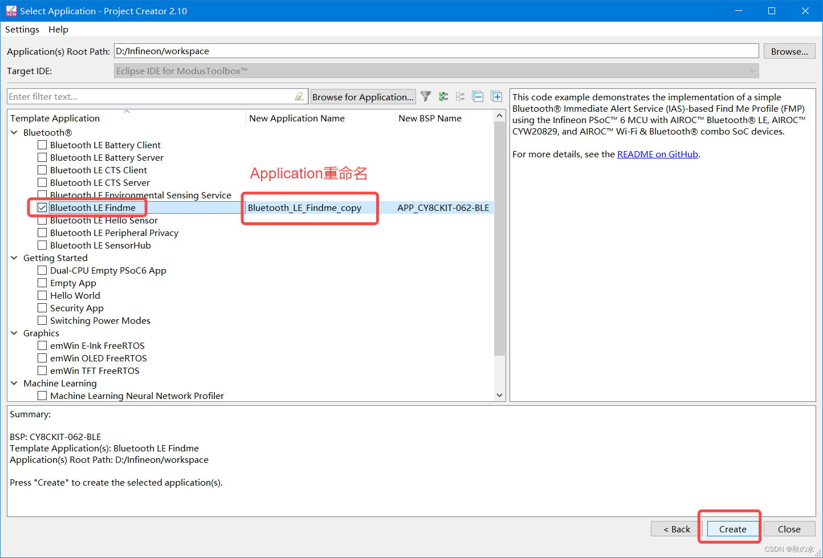Open the Help menu
Viewport: 823px width, 558px height.
58,29
